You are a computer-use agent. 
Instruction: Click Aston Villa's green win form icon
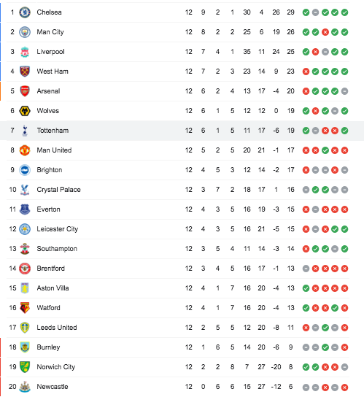(x=306, y=288)
